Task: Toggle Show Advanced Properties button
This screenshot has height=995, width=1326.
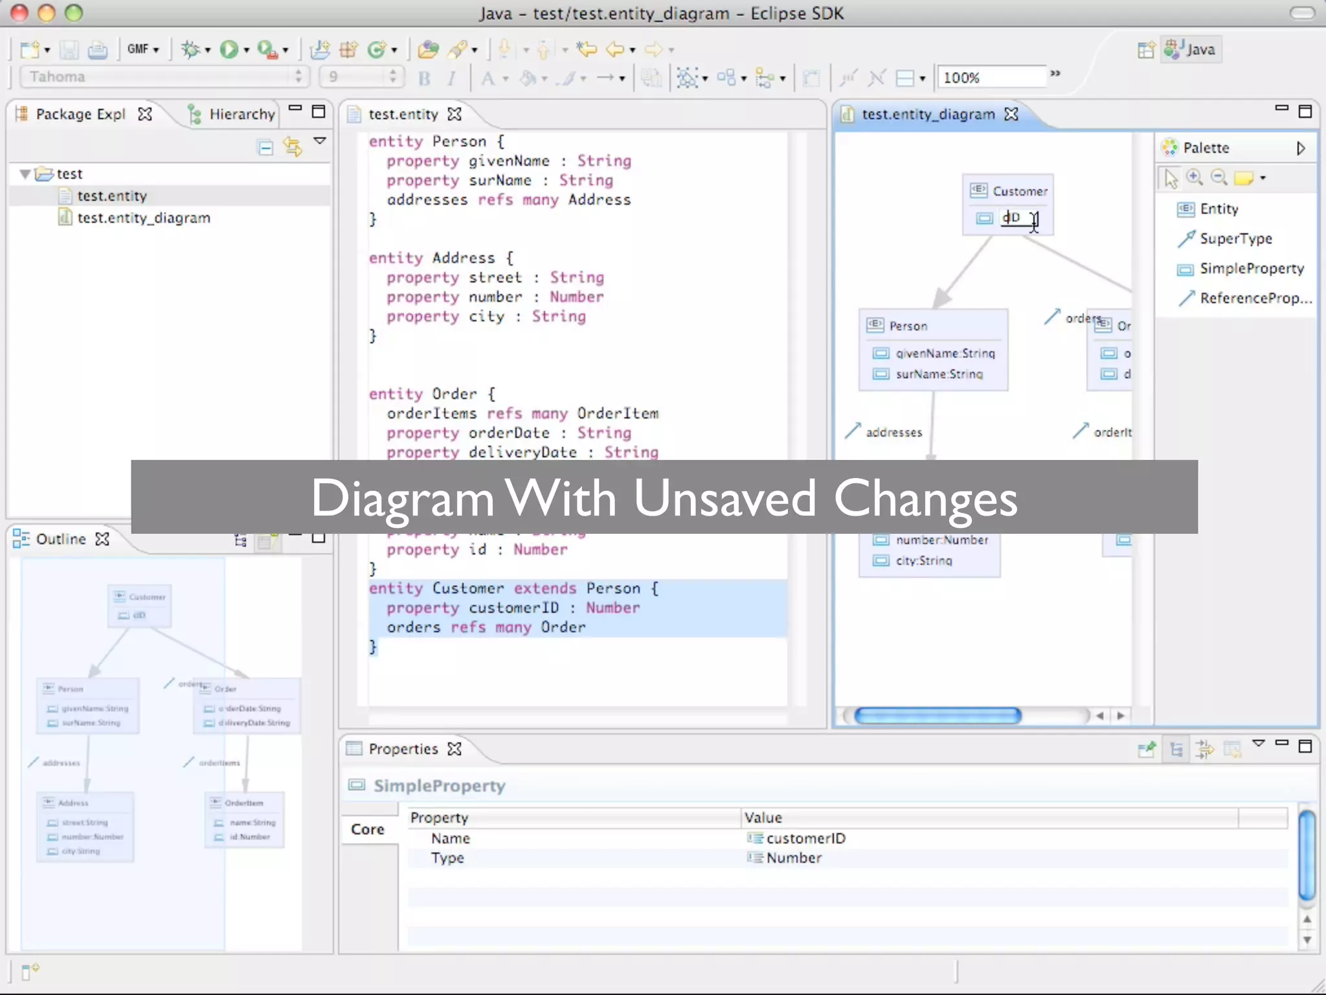Action: (1204, 749)
